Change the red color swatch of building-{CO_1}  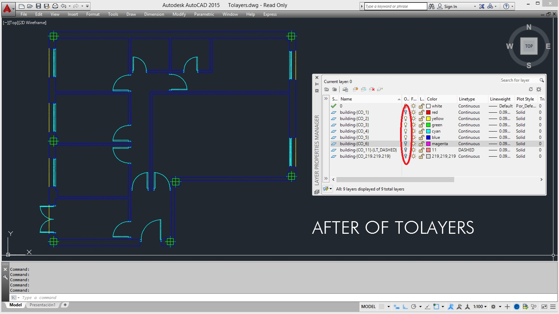(x=428, y=112)
